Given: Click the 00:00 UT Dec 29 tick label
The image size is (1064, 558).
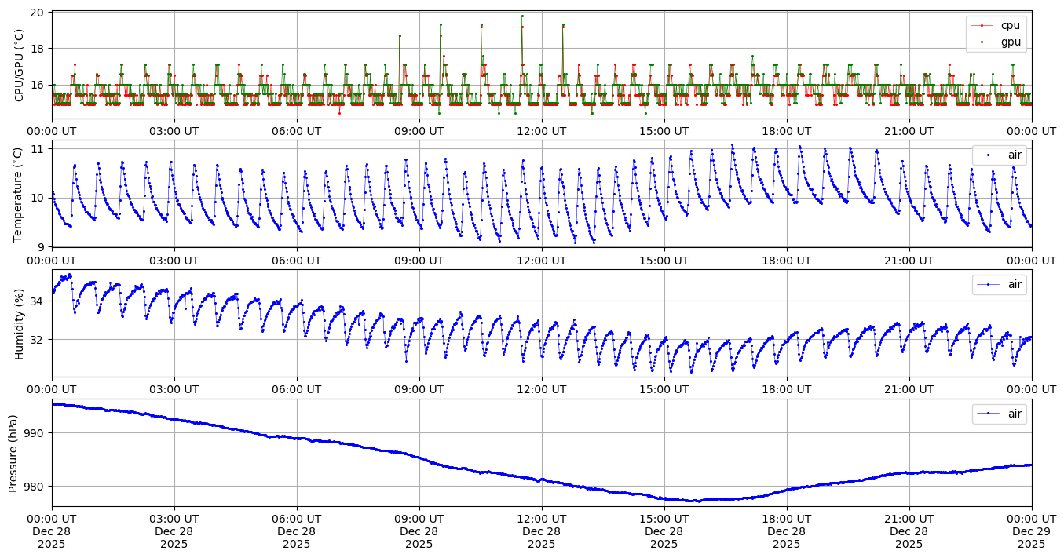Looking at the screenshot, I should click(x=1031, y=531).
